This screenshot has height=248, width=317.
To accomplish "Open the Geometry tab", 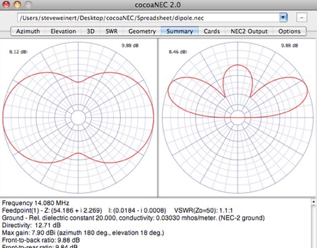I will (142, 31).
